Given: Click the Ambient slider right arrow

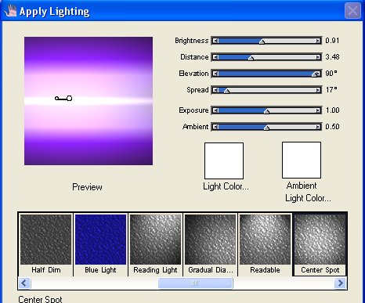Looking at the screenshot, I should coord(318,127).
